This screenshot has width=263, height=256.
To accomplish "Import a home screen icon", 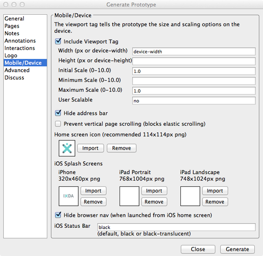I will (90, 148).
